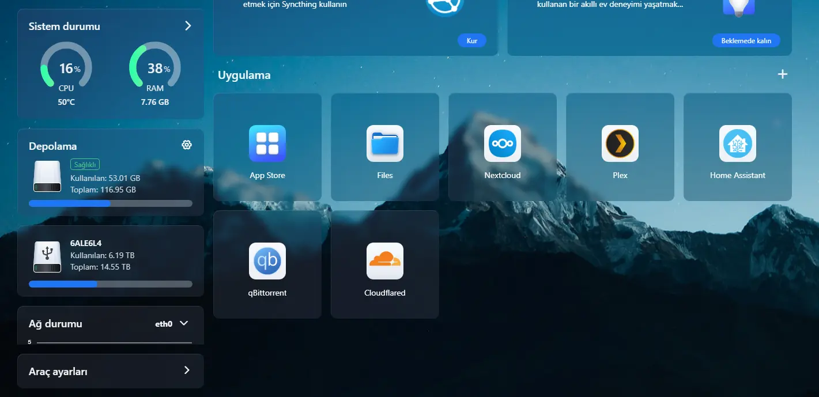The width and height of the screenshot is (819, 397).
Task: Launch the Files app
Action: (385, 147)
